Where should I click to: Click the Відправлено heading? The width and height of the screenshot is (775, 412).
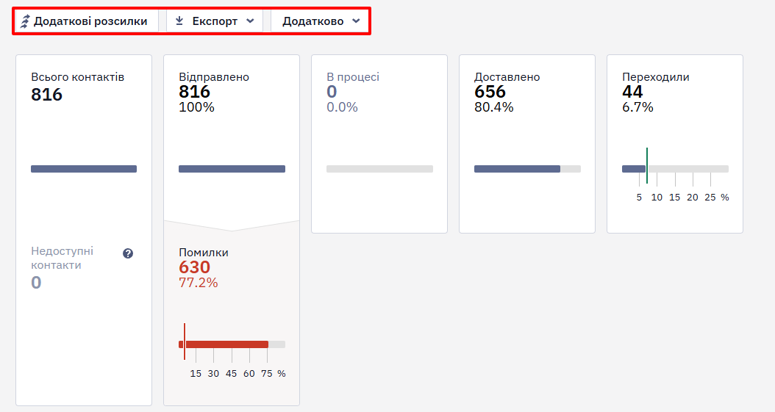tap(214, 77)
